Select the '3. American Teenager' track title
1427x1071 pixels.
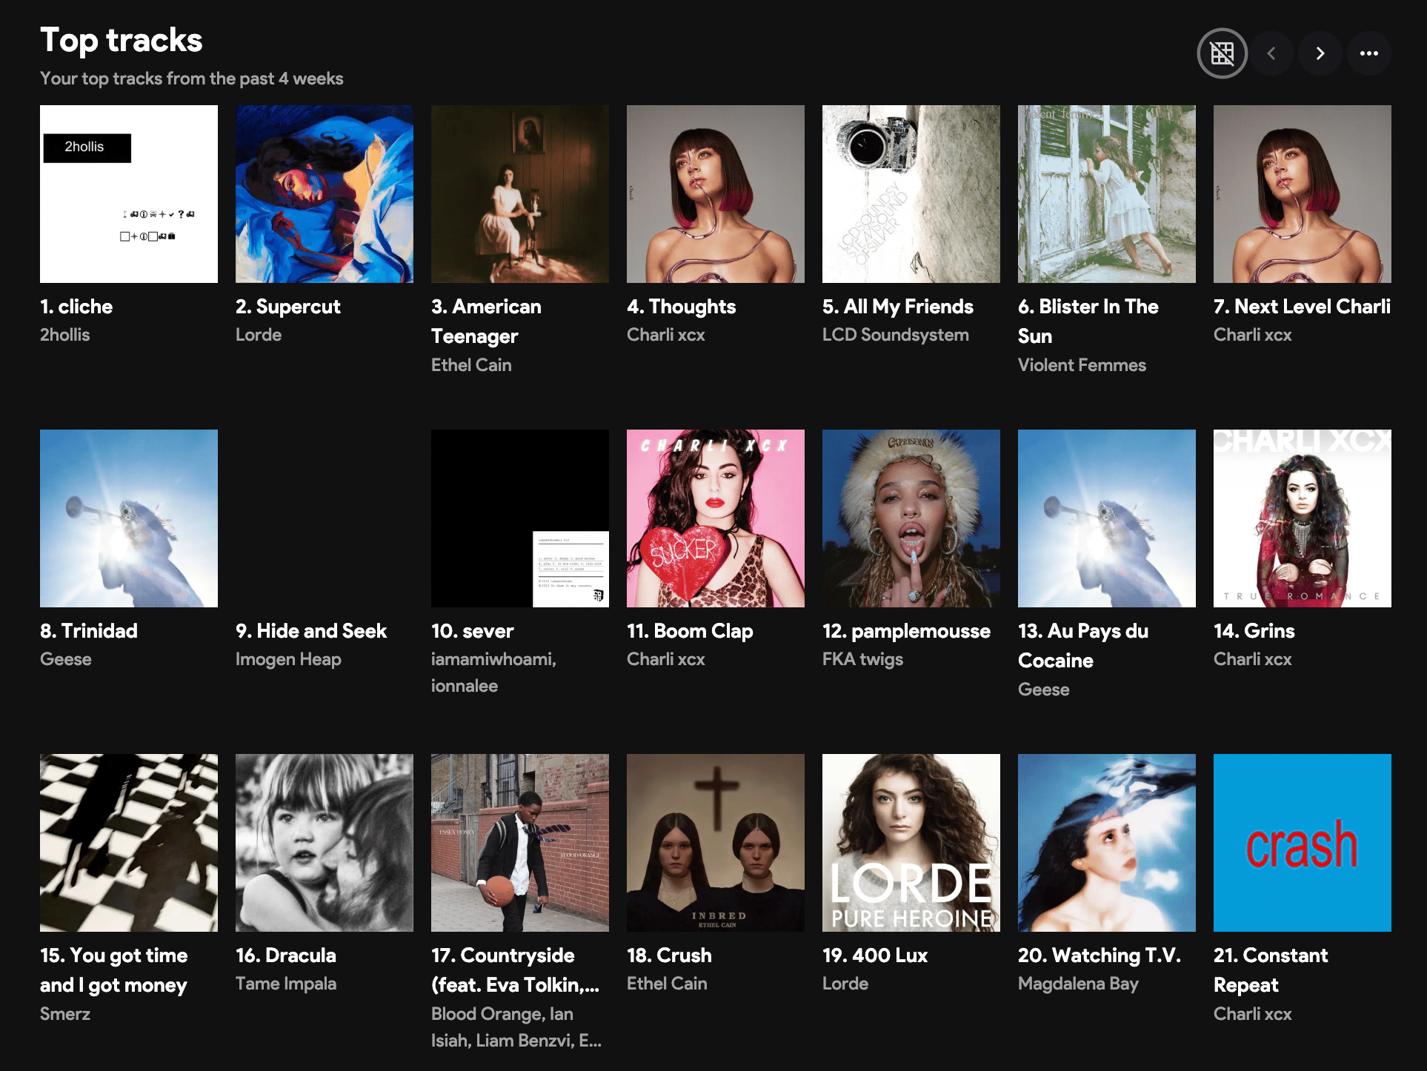click(487, 321)
